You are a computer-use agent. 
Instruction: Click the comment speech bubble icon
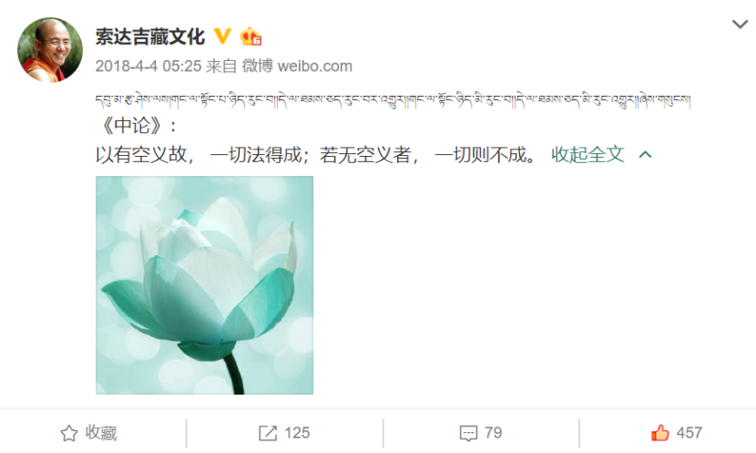coord(469,433)
